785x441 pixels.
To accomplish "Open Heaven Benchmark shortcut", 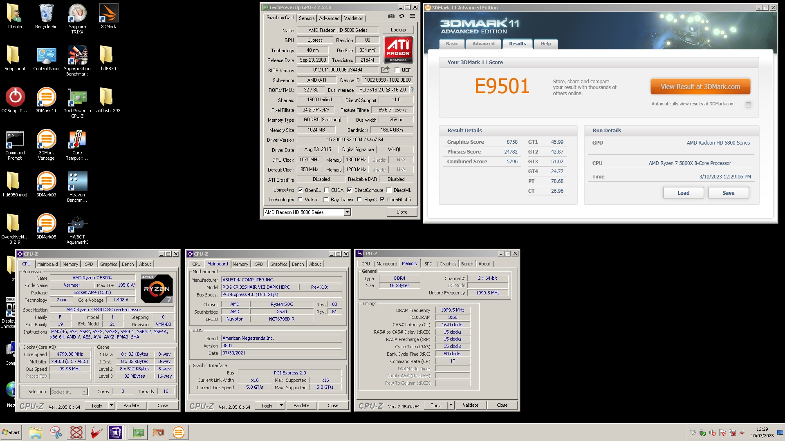I will [77, 187].
